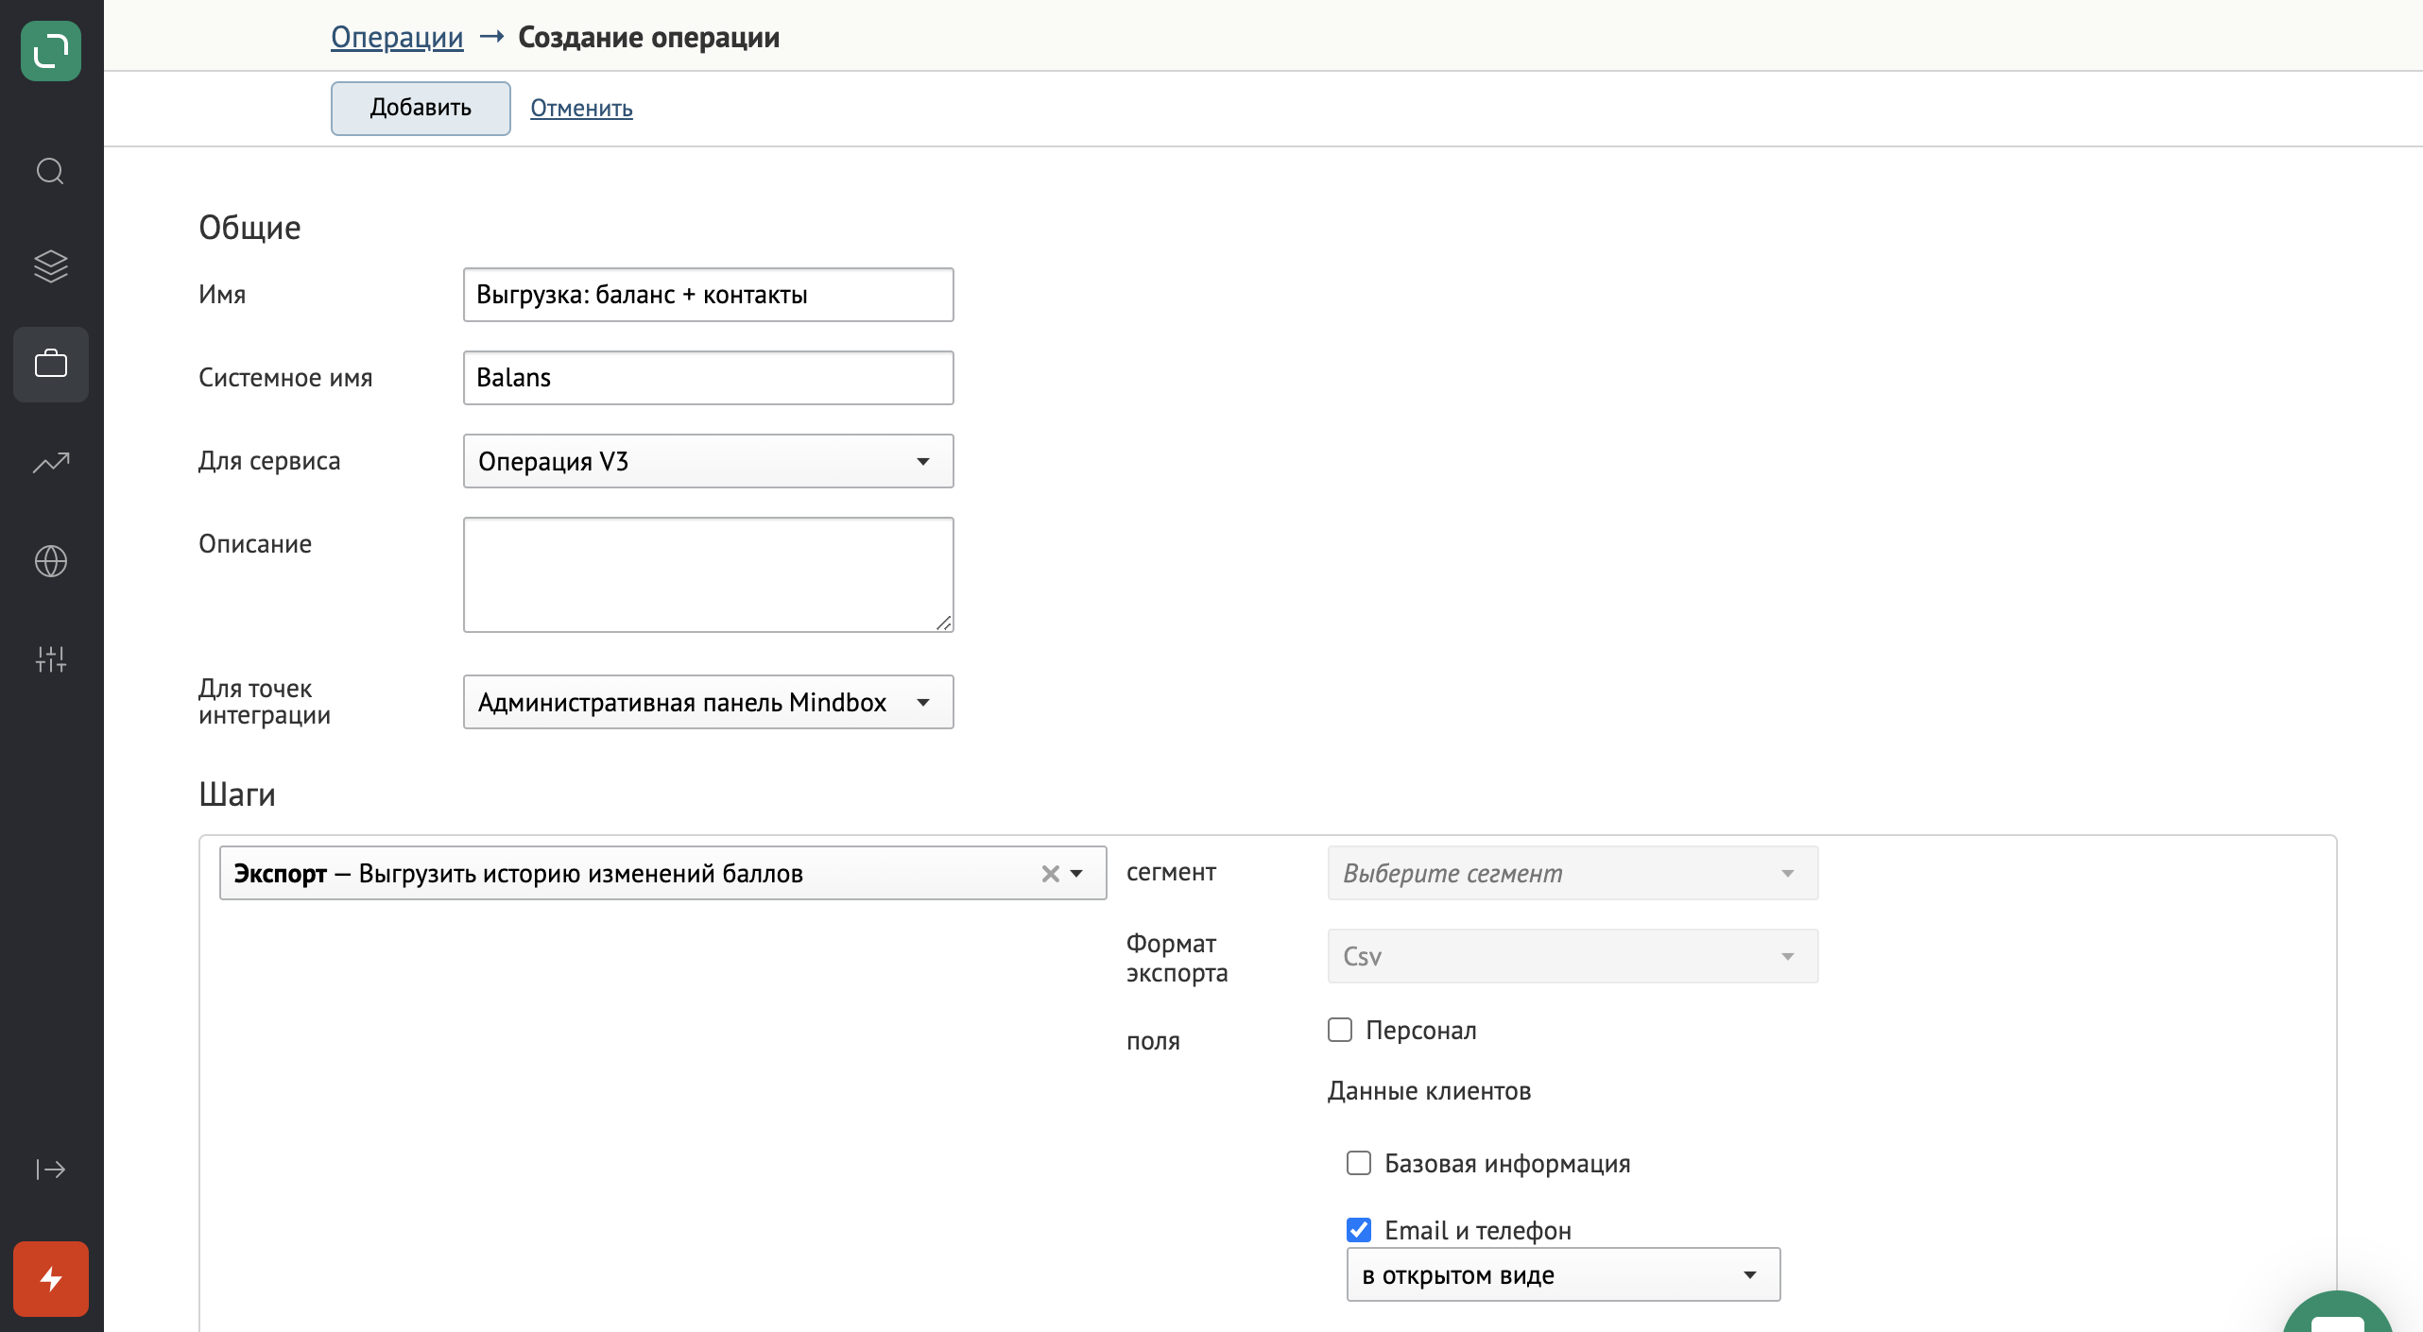The height and width of the screenshot is (1332, 2423).
Task: Open the Для точек интеграции dropdown
Action: click(709, 702)
